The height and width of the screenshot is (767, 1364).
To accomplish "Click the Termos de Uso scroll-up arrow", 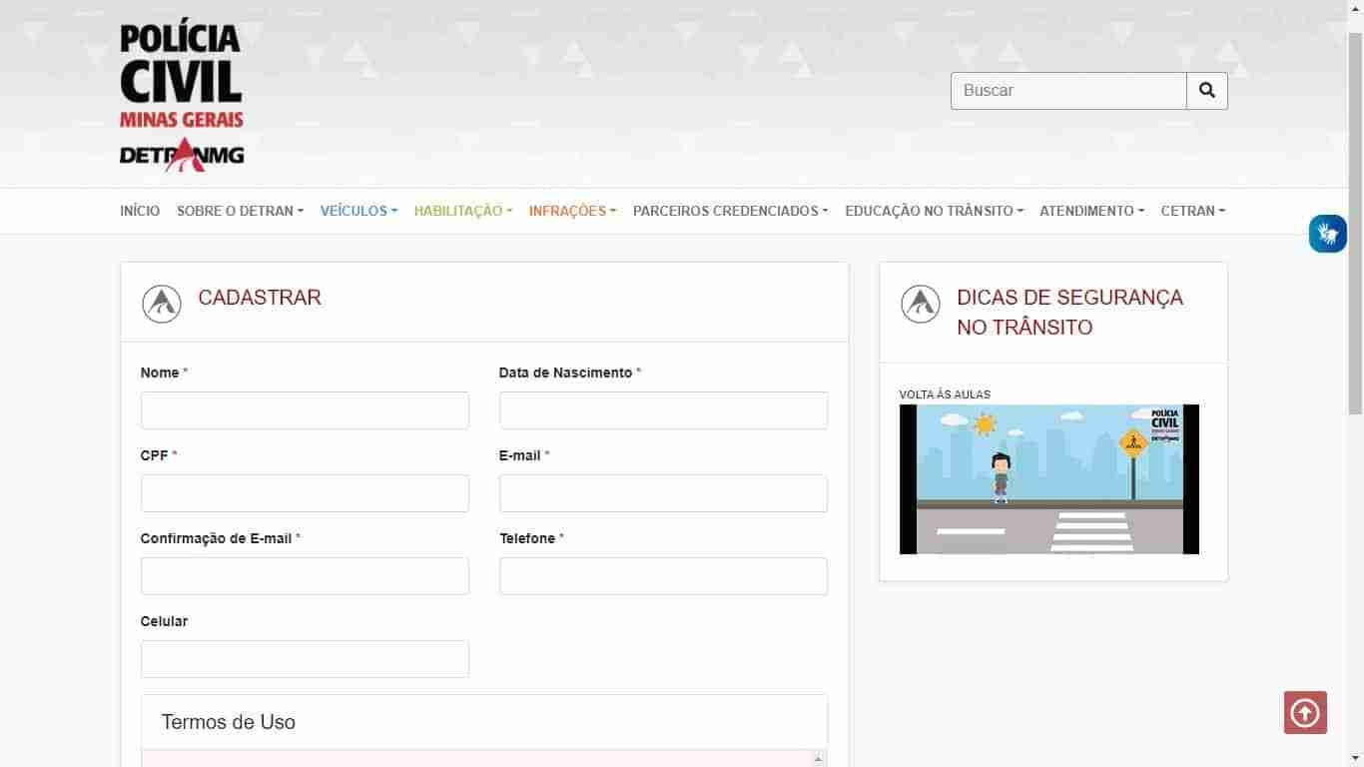I will (x=819, y=759).
